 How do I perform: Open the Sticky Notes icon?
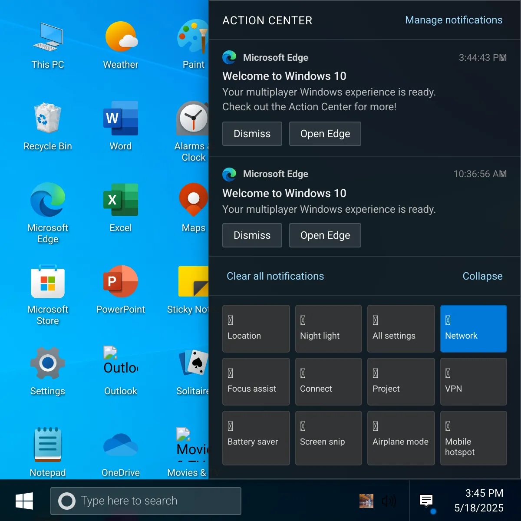click(x=188, y=290)
